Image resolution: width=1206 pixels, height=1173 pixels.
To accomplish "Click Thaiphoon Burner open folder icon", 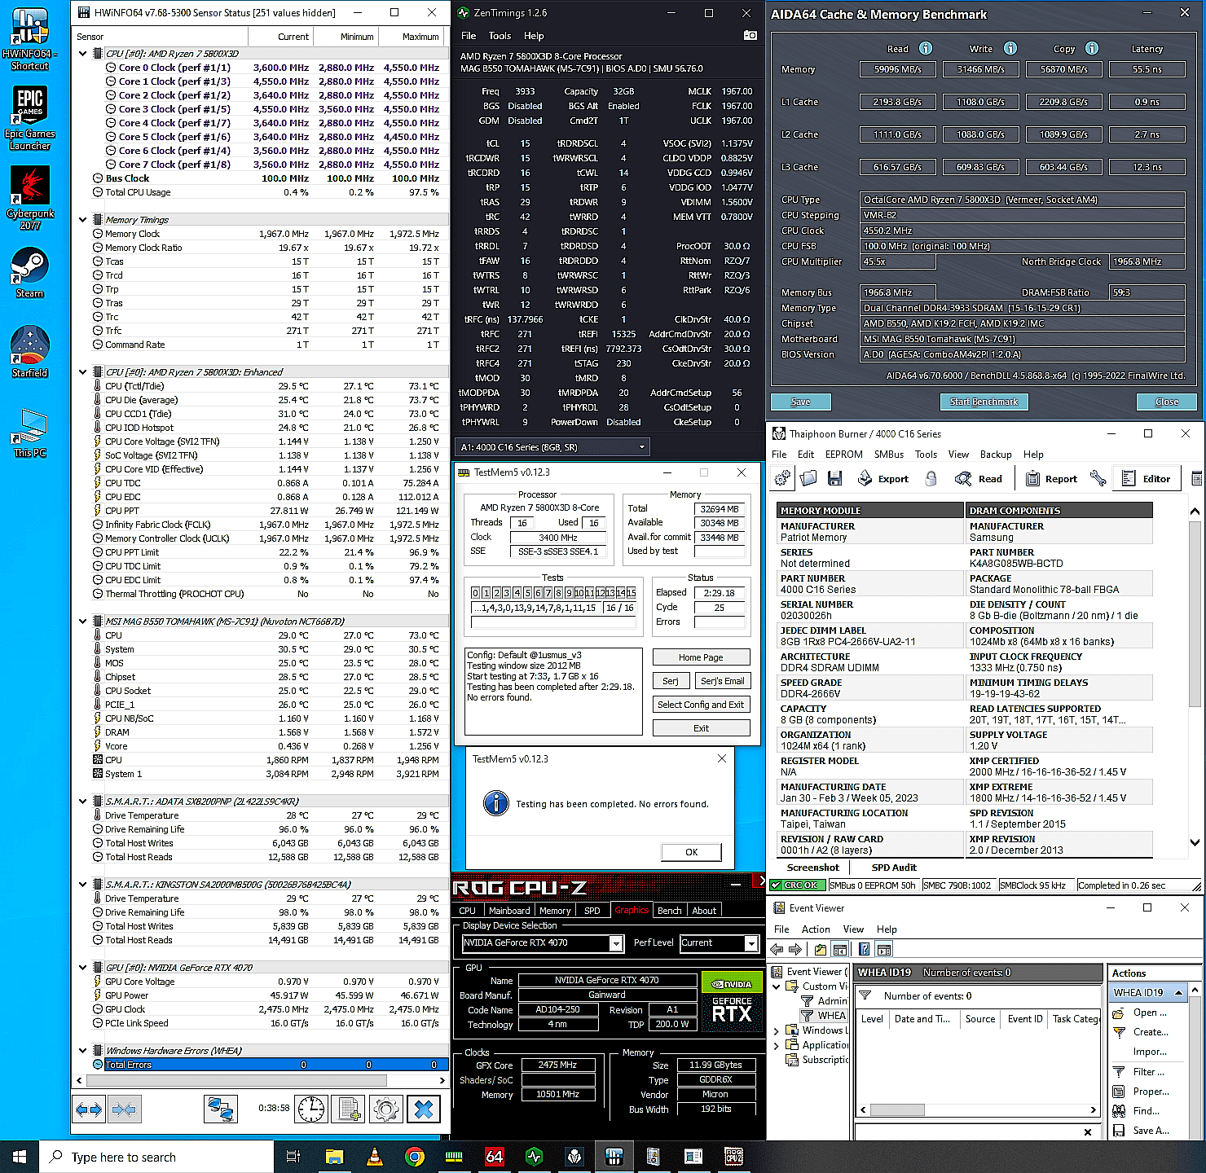I will tap(808, 479).
